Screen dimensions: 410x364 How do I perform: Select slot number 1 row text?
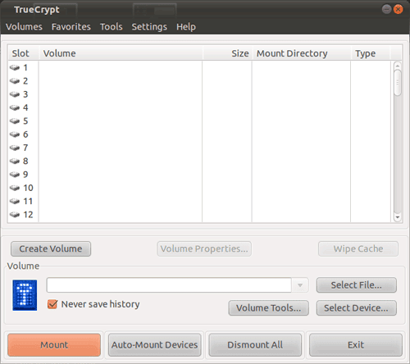[x=25, y=67]
